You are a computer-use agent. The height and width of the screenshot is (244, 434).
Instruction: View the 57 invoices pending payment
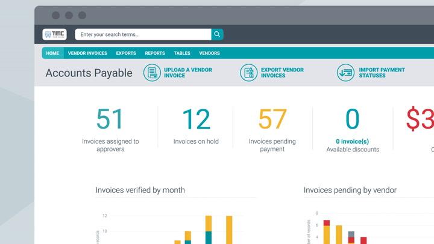point(272,119)
